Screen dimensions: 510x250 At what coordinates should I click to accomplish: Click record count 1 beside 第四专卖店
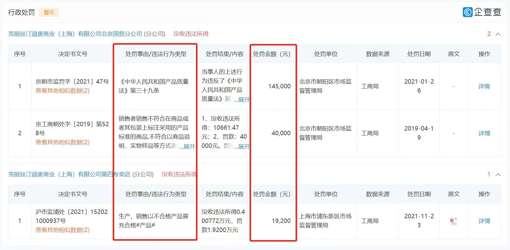click(489, 175)
